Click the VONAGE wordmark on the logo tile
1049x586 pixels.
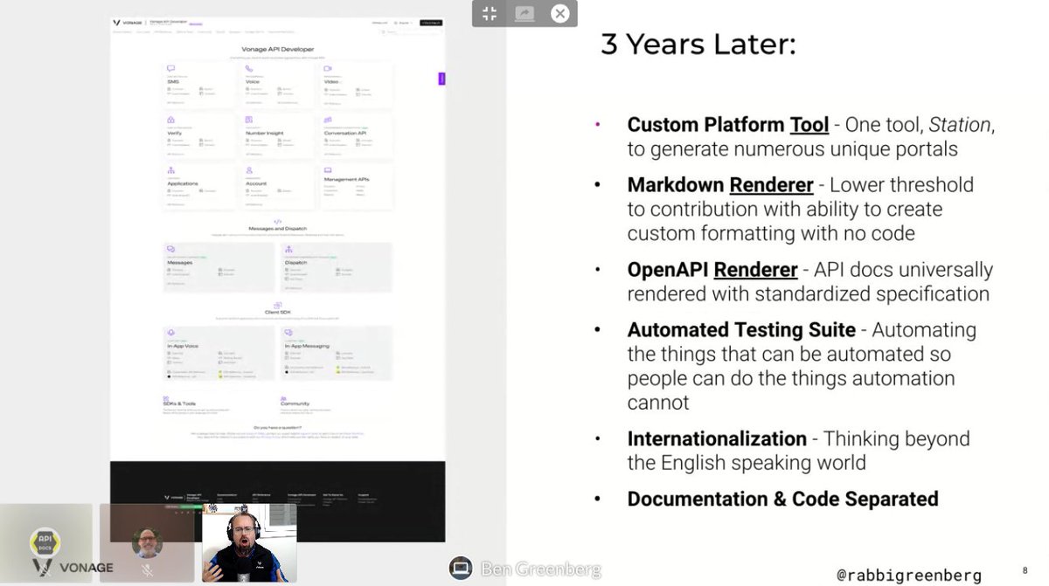87,568
